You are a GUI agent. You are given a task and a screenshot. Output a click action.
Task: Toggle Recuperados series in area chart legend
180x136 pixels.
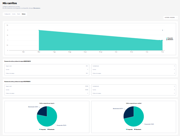coord(170,38)
